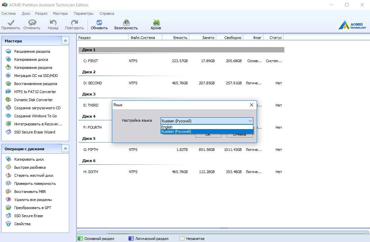Click the Удалить все разделы icon

tap(8, 199)
